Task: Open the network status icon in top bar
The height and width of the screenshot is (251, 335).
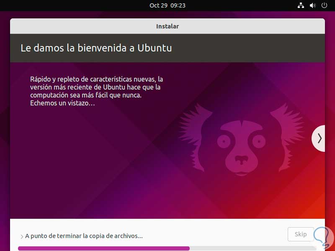Action: (301, 5)
